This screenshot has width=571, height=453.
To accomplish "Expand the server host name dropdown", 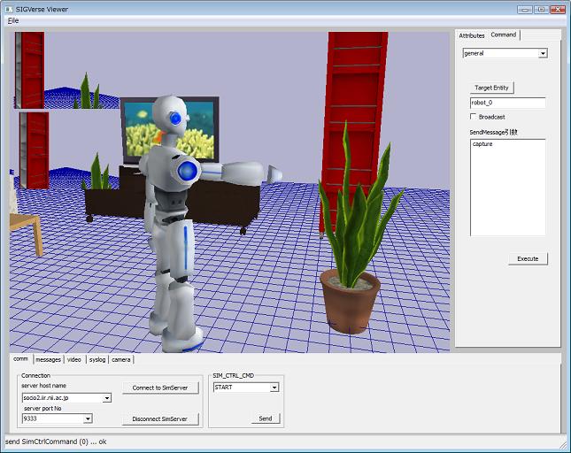I will point(107,398).
